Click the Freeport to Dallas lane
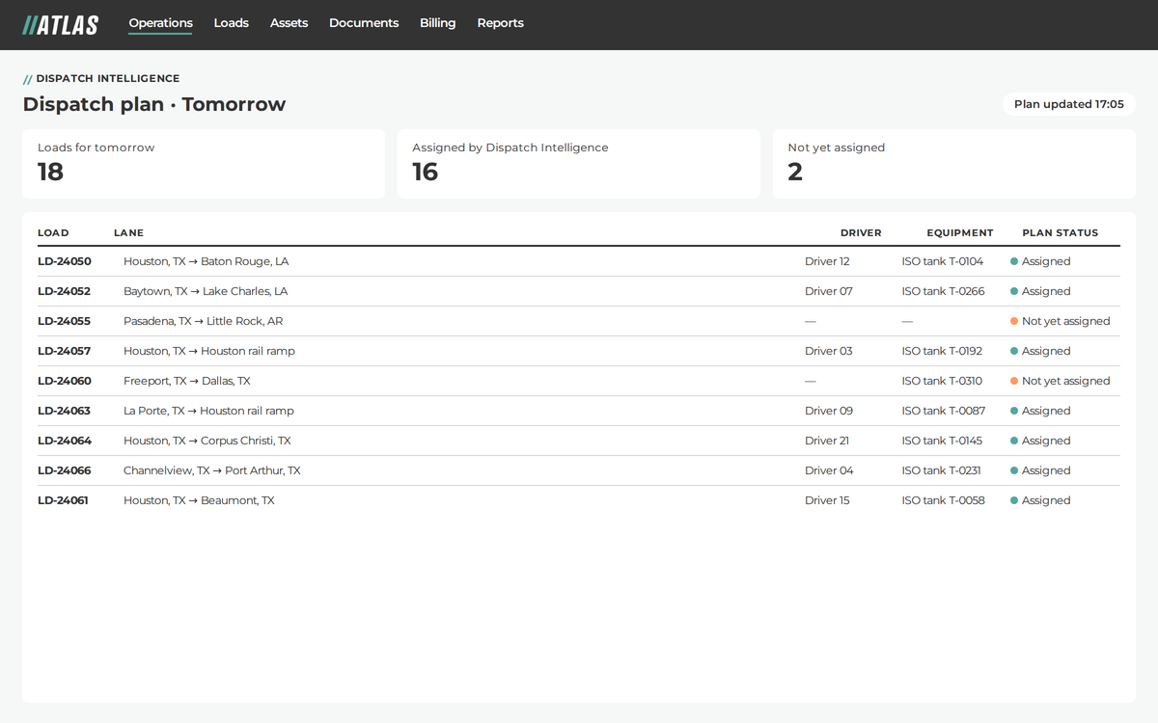The height and width of the screenshot is (723, 1158). (x=187, y=381)
